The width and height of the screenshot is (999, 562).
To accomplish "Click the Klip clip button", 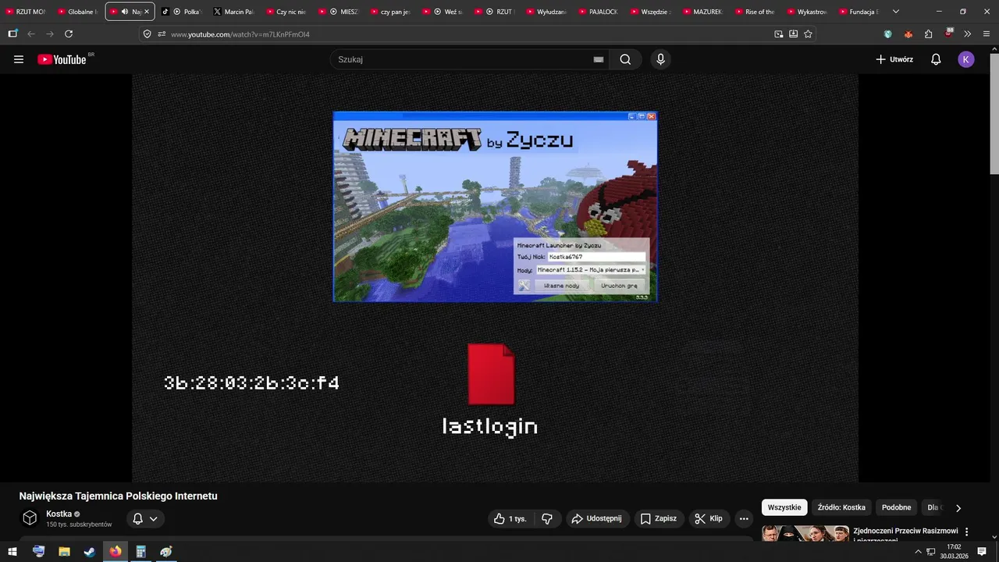I will coord(709,518).
